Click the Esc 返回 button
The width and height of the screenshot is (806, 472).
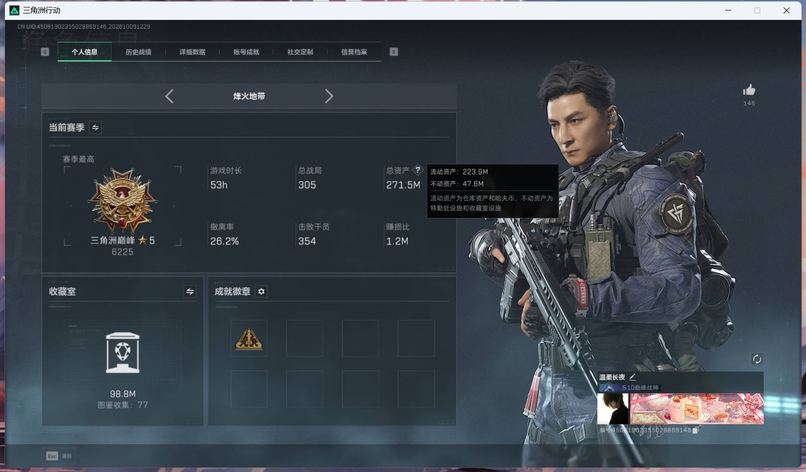click(59, 456)
